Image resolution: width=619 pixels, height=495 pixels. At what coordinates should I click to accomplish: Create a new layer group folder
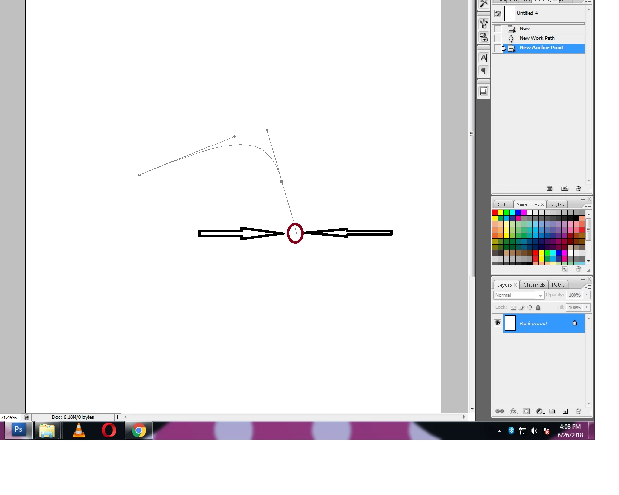tap(552, 411)
